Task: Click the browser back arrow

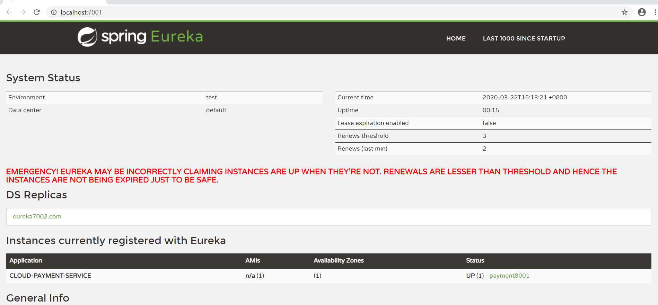Action: pyautogui.click(x=9, y=12)
